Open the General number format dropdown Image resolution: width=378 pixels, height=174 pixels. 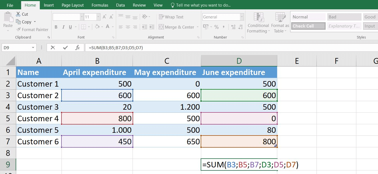(242, 17)
